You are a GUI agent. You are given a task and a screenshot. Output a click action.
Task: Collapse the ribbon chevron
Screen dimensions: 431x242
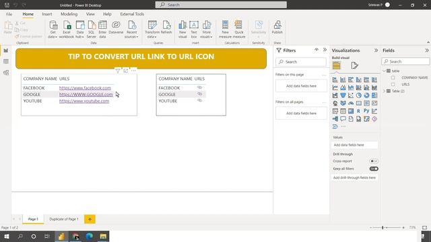428,42
